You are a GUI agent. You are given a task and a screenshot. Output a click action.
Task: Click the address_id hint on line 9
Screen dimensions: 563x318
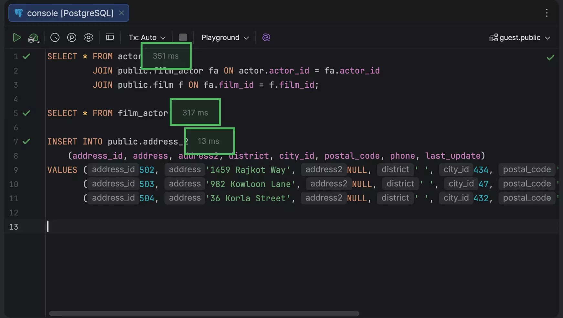pyautogui.click(x=113, y=170)
